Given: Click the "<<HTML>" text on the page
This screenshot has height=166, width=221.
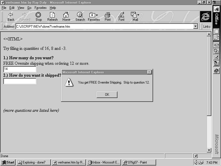Looking at the screenshot, I should coord(13,39).
